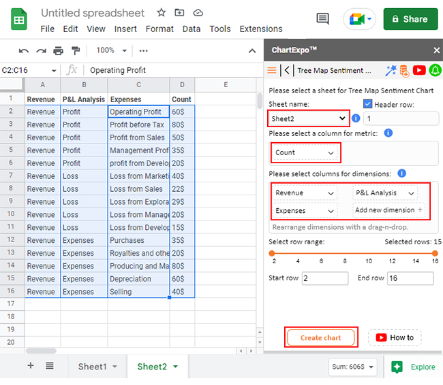
Task: Add a new sheet with plus
Action: 31,365
